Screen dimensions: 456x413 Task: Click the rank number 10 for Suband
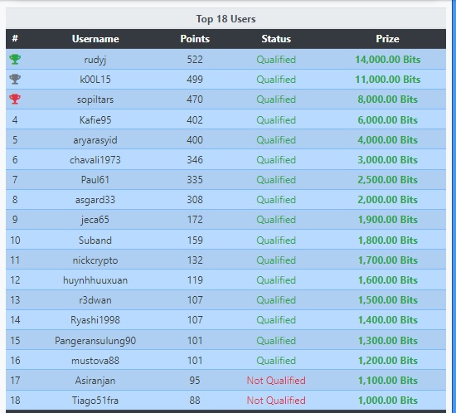pos(15,241)
